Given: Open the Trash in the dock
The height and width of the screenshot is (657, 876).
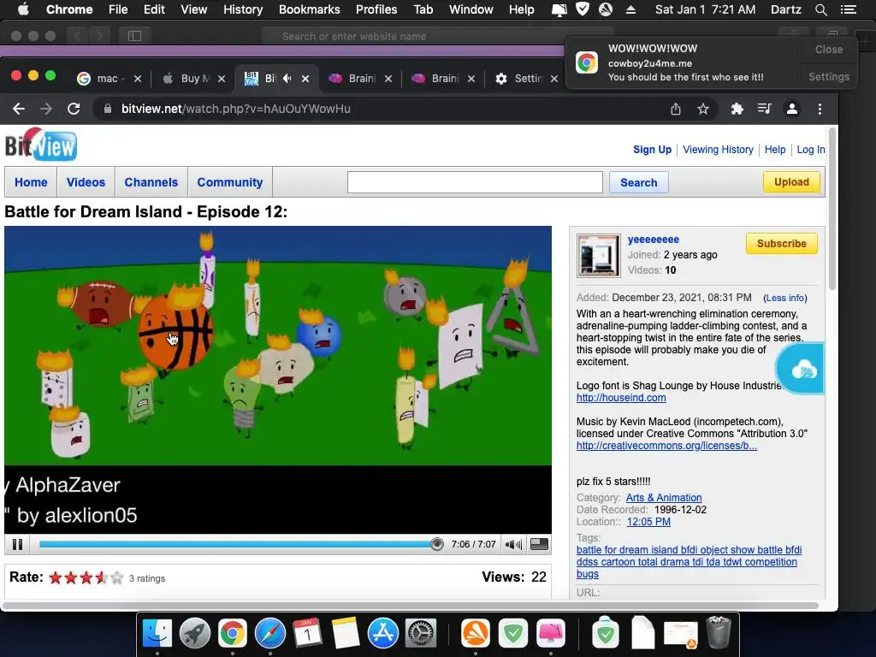Looking at the screenshot, I should click(x=719, y=632).
